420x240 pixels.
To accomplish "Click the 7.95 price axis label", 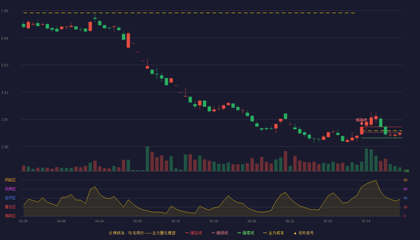I will 5,11.
